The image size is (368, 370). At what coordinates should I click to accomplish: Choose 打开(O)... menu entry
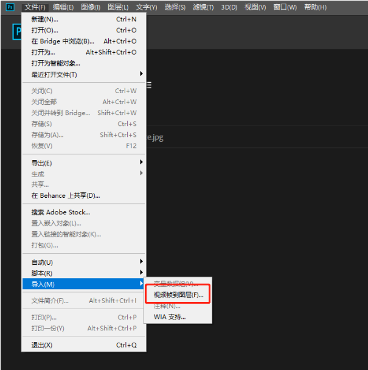pos(84,30)
